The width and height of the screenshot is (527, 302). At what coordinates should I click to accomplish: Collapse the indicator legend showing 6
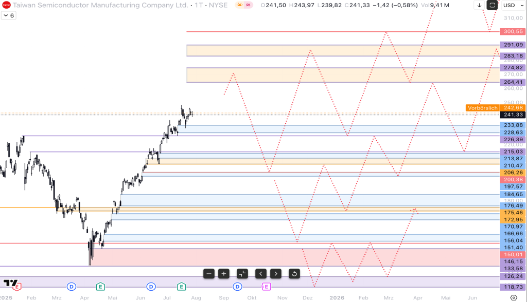click(x=9, y=15)
